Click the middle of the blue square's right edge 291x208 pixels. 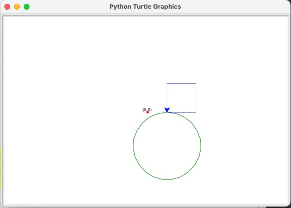click(196, 97)
